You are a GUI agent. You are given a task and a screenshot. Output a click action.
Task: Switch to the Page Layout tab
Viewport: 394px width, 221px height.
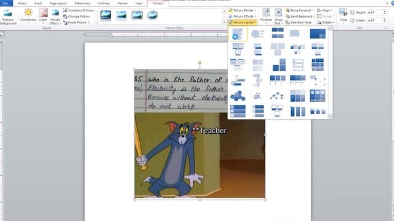[x=58, y=3]
